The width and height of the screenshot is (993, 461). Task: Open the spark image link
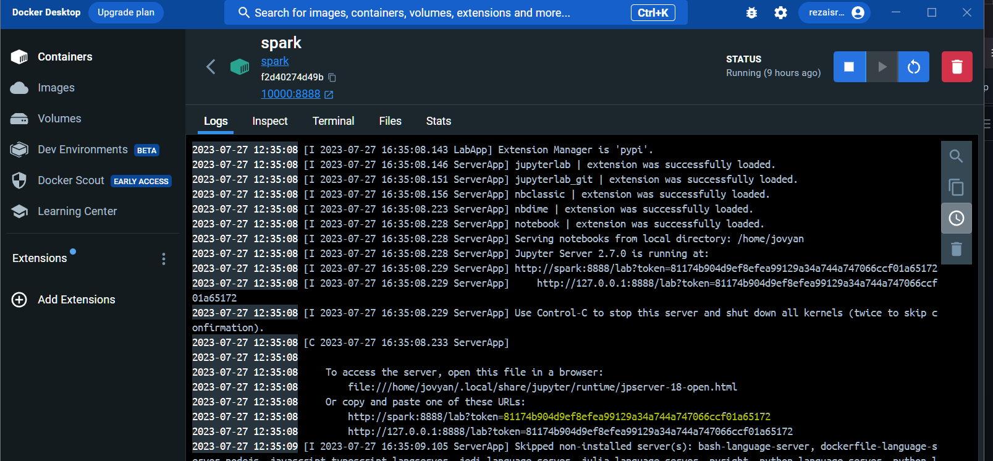[x=274, y=61]
